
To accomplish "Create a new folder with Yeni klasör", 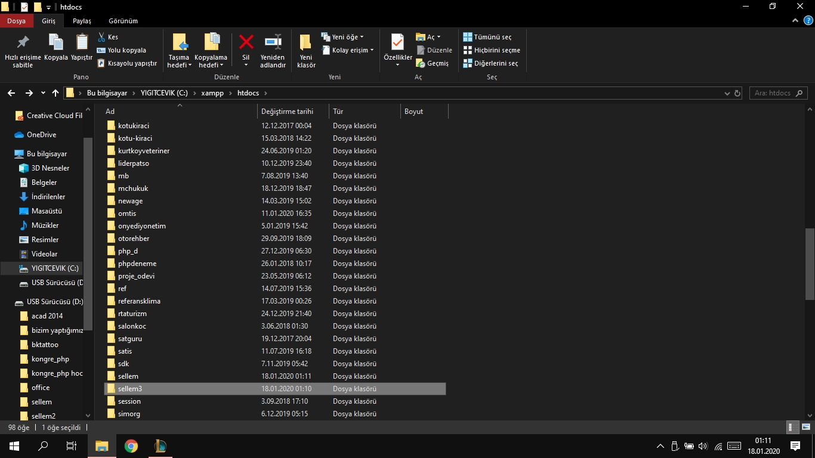I will click(305, 43).
